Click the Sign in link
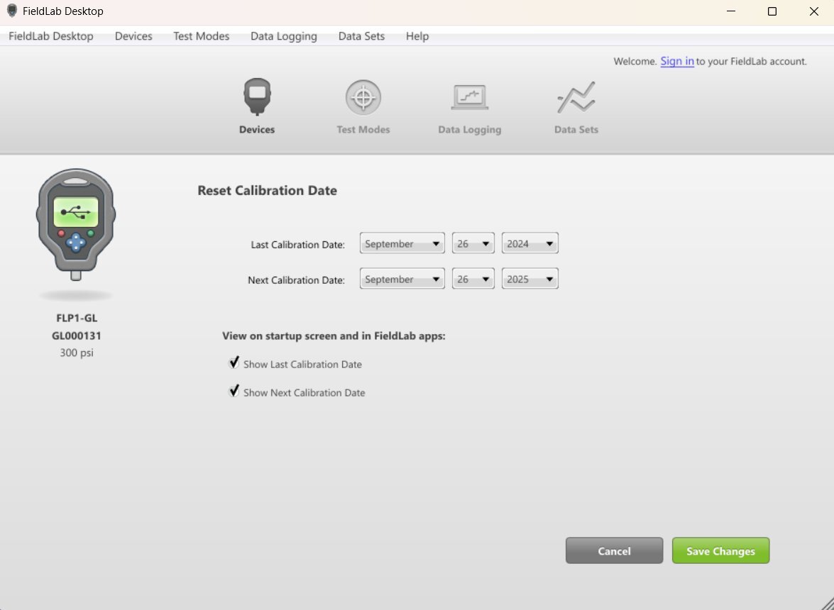834x610 pixels. (x=677, y=61)
